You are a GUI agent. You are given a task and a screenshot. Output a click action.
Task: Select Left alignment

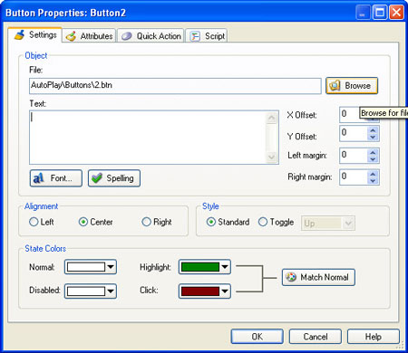click(42, 222)
